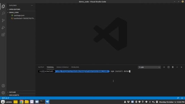Kill terminal with trash icon
This screenshot has width=185, height=104.
point(173,67)
